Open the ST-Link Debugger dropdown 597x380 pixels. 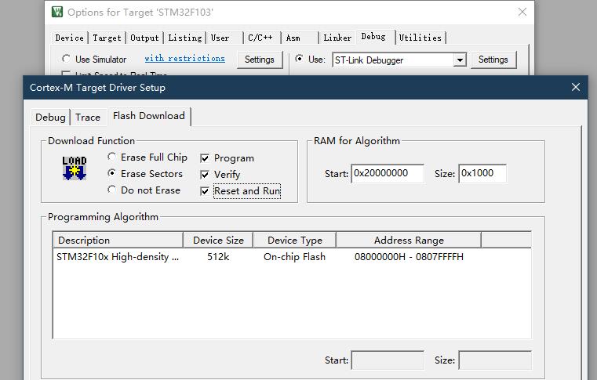click(460, 60)
